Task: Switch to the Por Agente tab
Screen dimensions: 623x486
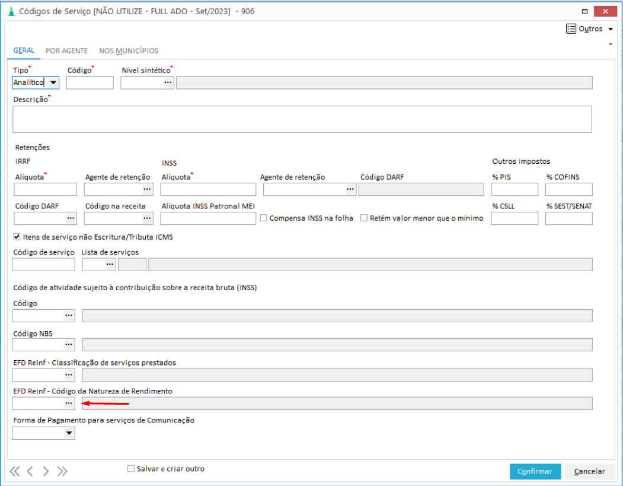Action: [66, 51]
